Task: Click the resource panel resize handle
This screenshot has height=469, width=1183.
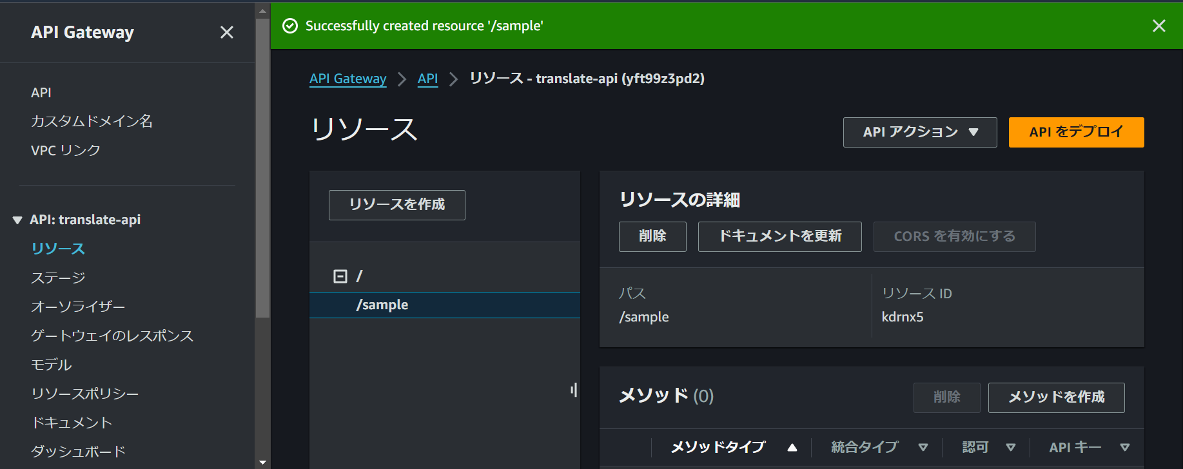Action: 574,390
